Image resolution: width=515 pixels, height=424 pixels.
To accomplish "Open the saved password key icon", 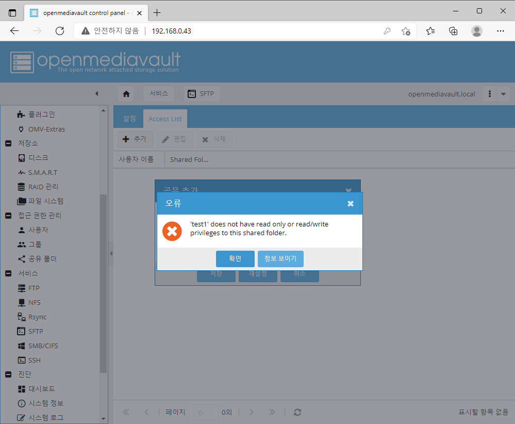I will point(387,31).
